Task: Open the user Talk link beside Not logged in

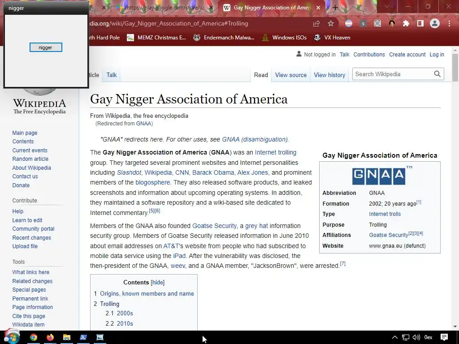Action: (345, 55)
